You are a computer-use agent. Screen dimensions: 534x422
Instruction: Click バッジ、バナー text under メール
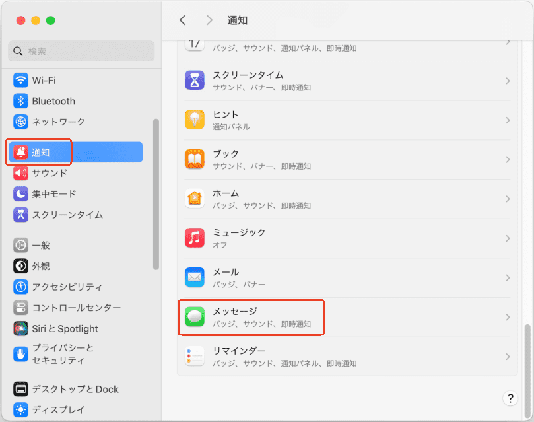[239, 284]
